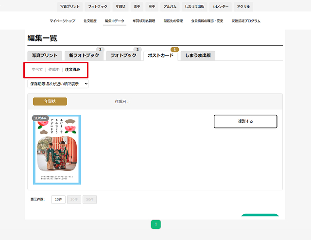311x240 pixels.
Task: Go to マイページトップ
Action: coord(63,21)
